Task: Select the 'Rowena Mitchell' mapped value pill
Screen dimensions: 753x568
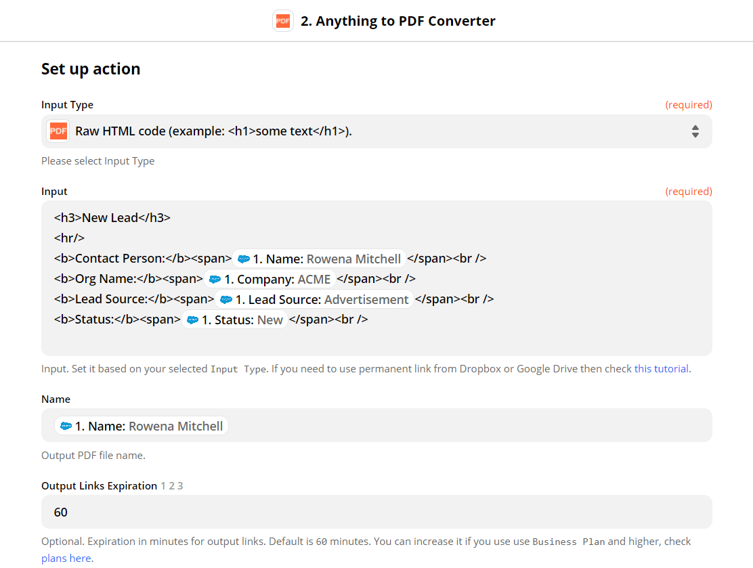Action: (353, 259)
